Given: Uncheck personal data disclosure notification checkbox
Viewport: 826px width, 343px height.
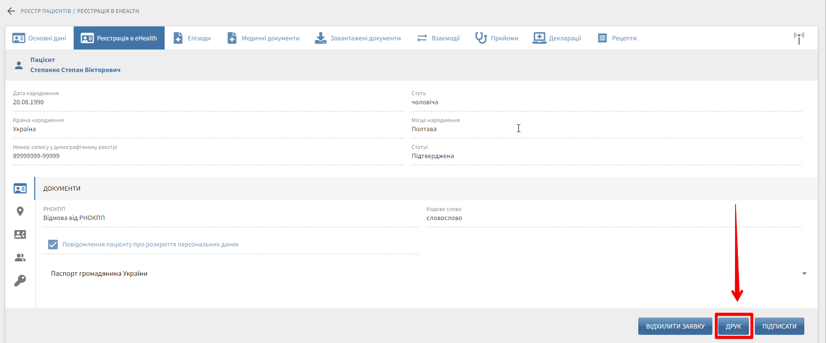Looking at the screenshot, I should pos(53,245).
